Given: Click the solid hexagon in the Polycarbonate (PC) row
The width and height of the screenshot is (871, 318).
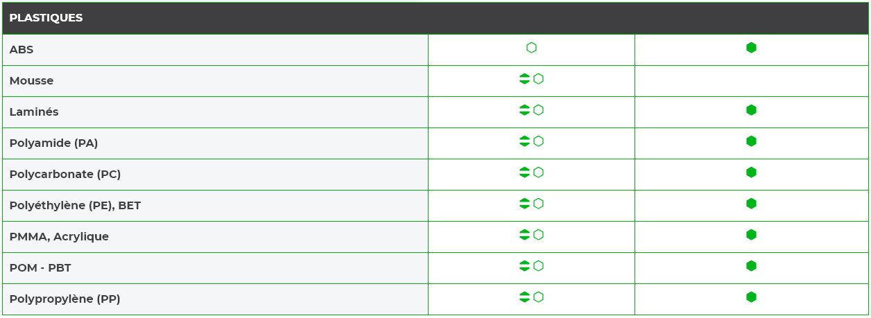Looking at the screenshot, I should [x=751, y=173].
